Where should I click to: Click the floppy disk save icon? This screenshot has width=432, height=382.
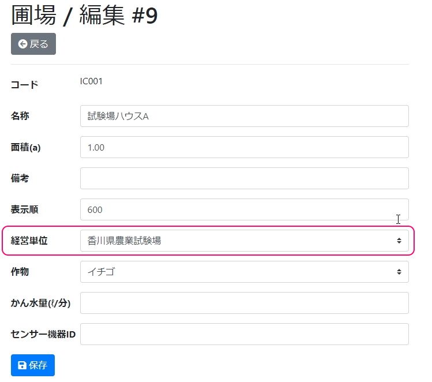coord(22,365)
